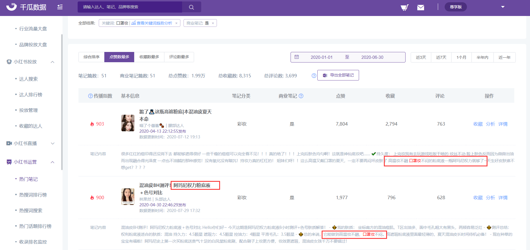Choose the 半年内 range option
Image resolution: width=530 pixels, height=250 pixels.
tap(482, 57)
